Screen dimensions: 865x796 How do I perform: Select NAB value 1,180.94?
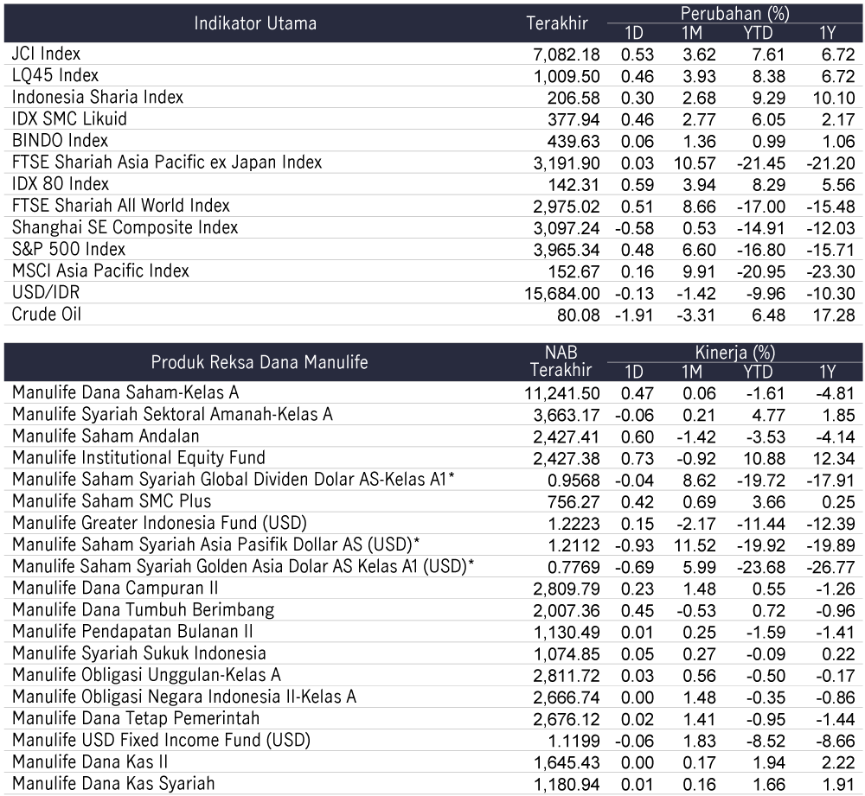point(567,785)
